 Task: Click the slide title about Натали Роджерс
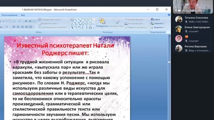pos(65,49)
